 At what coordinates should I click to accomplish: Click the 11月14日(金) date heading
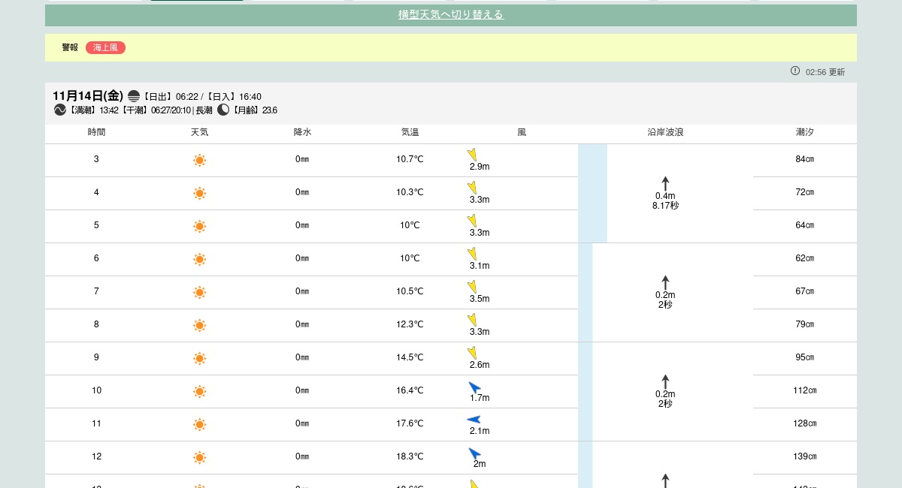87,95
